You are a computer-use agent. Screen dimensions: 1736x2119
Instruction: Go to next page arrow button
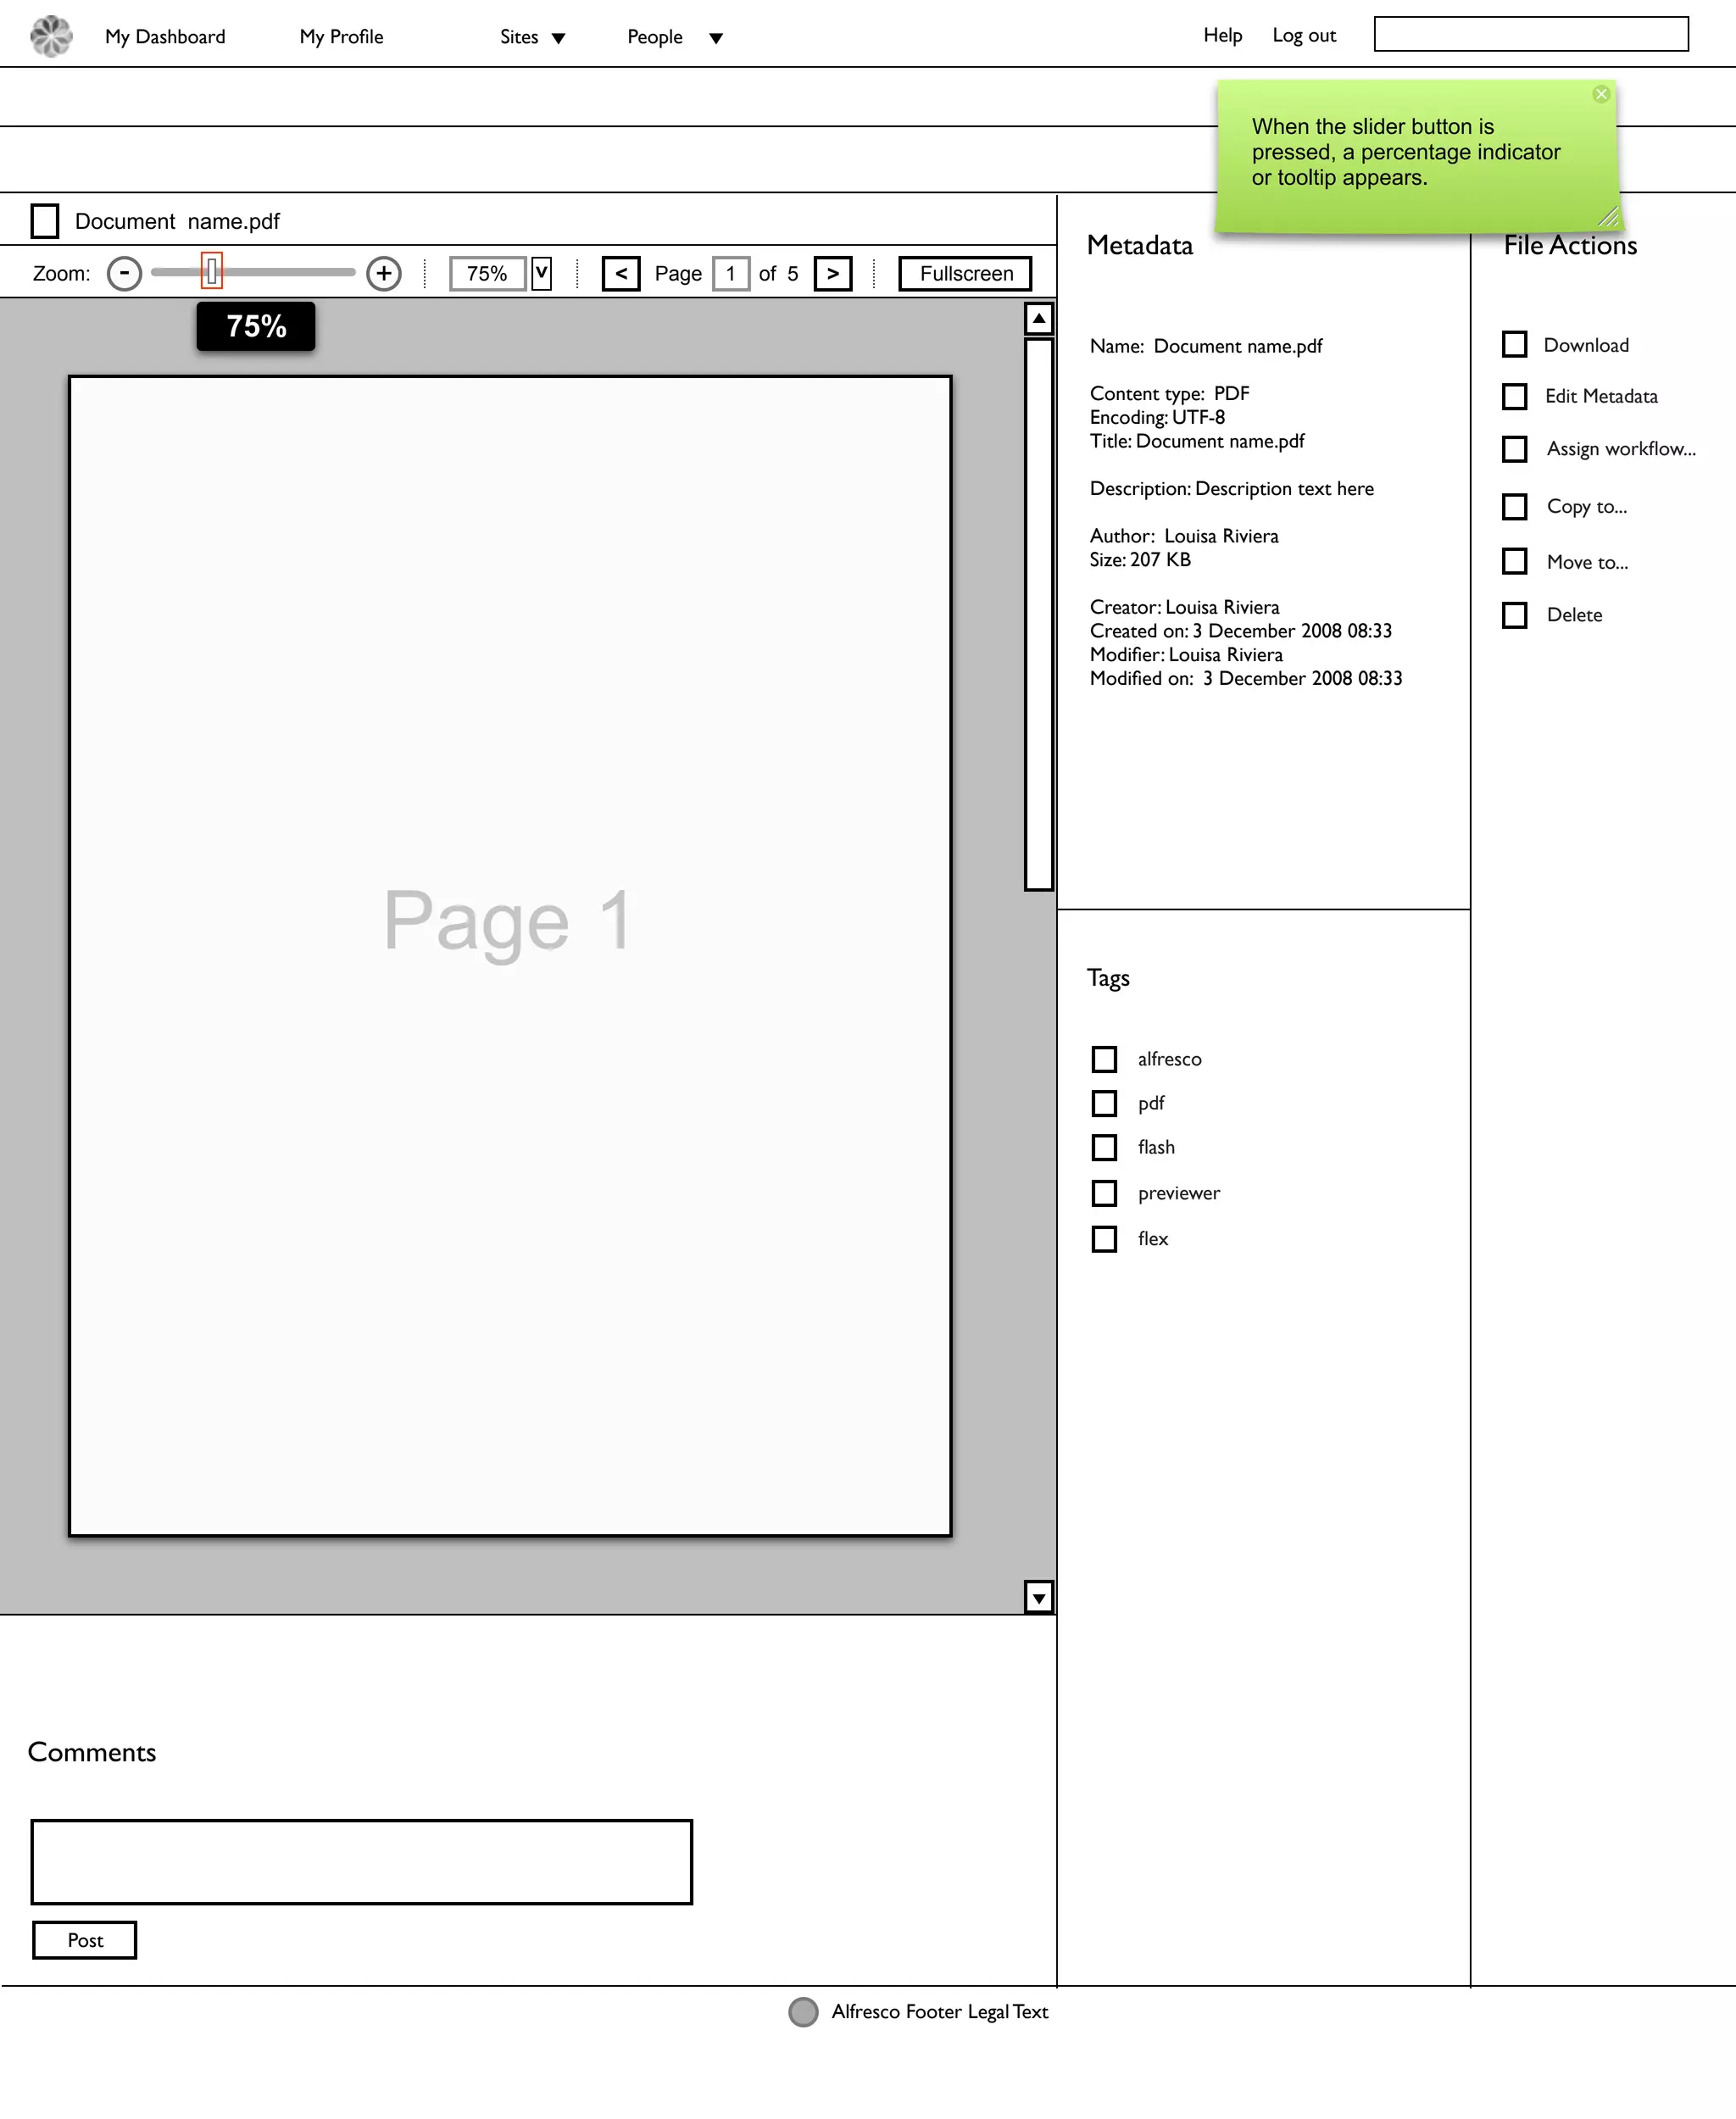[x=832, y=273]
